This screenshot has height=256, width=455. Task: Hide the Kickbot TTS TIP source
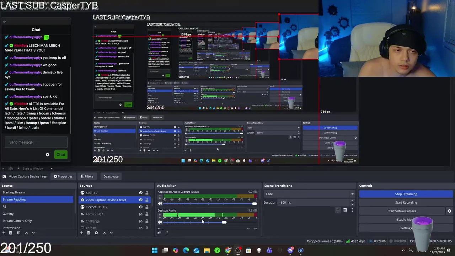(141, 207)
